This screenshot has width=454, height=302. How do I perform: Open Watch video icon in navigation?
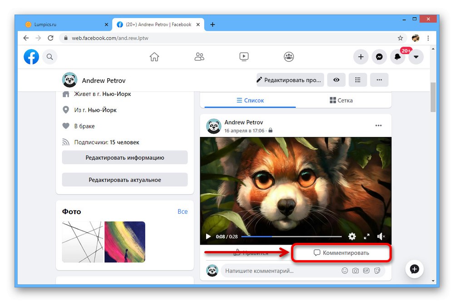pos(244,57)
